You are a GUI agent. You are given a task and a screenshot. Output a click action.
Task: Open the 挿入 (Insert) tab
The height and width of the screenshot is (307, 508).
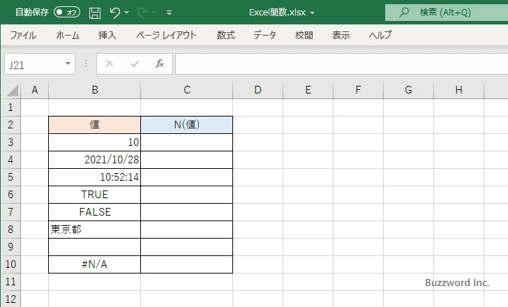click(107, 35)
